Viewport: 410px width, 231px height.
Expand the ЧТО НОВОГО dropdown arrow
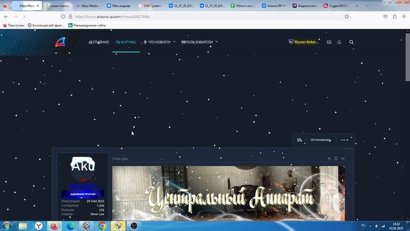[174, 42]
